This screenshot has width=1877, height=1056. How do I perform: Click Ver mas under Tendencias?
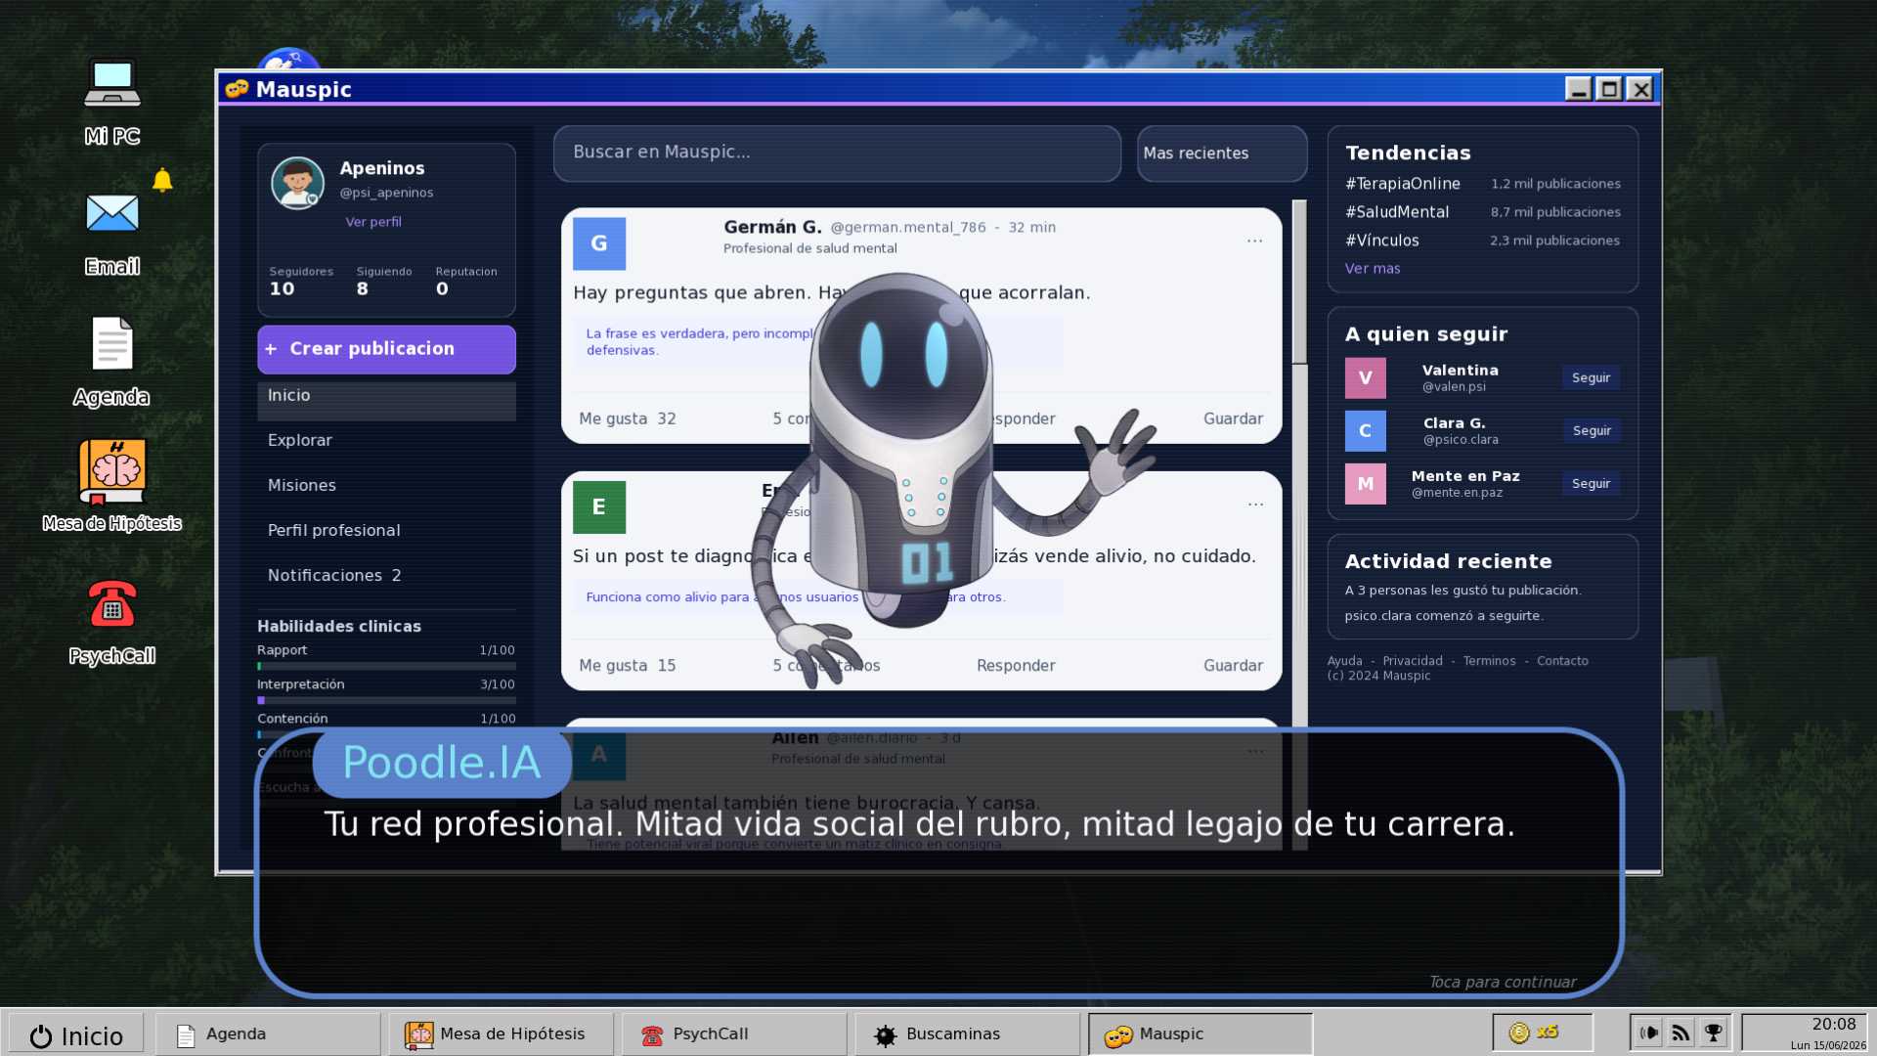tap(1373, 269)
